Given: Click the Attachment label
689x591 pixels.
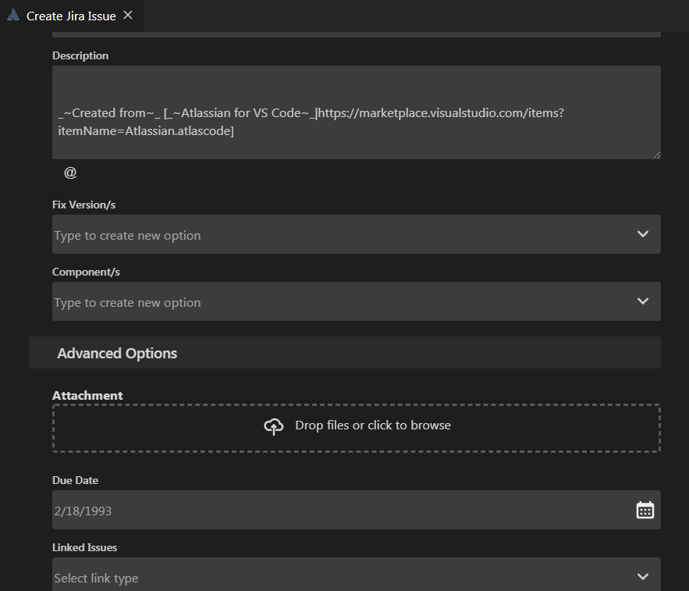Looking at the screenshot, I should tap(87, 395).
